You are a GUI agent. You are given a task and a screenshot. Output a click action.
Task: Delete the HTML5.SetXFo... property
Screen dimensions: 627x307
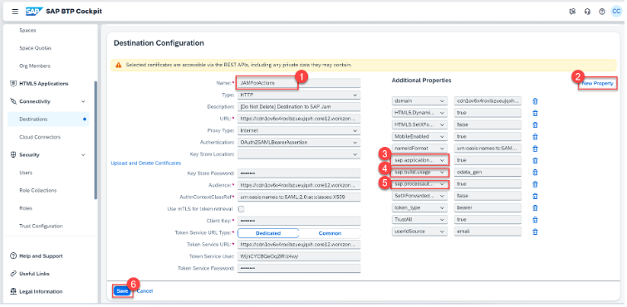click(535, 124)
